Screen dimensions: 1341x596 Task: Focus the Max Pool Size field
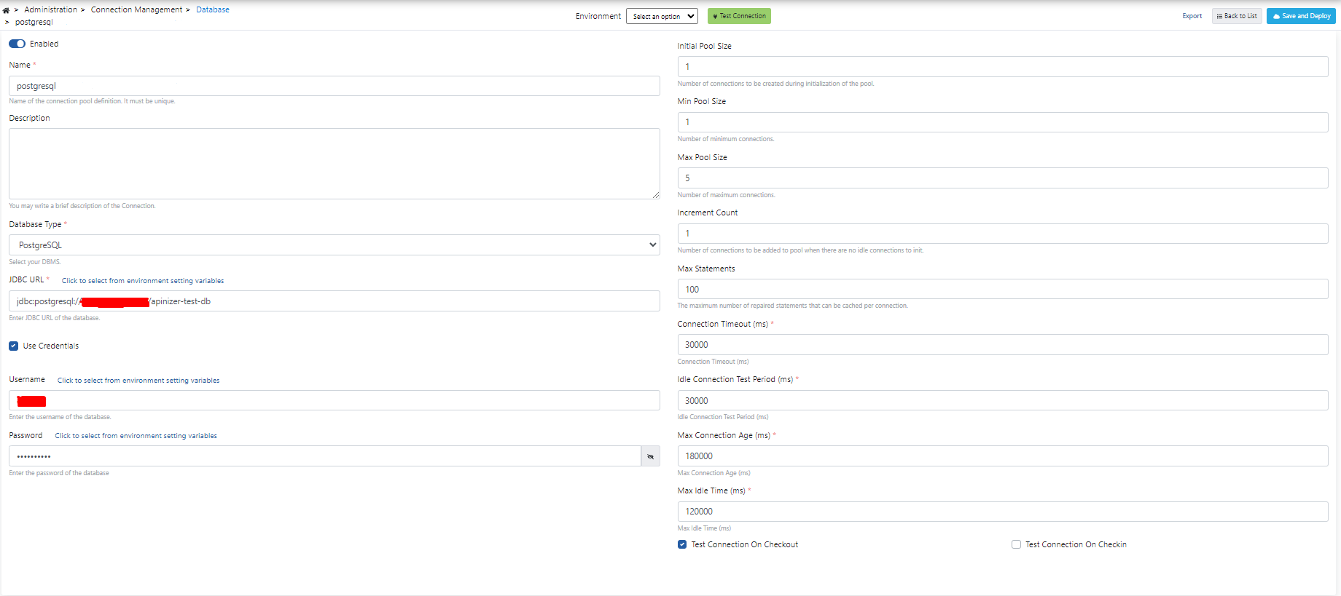click(1002, 178)
